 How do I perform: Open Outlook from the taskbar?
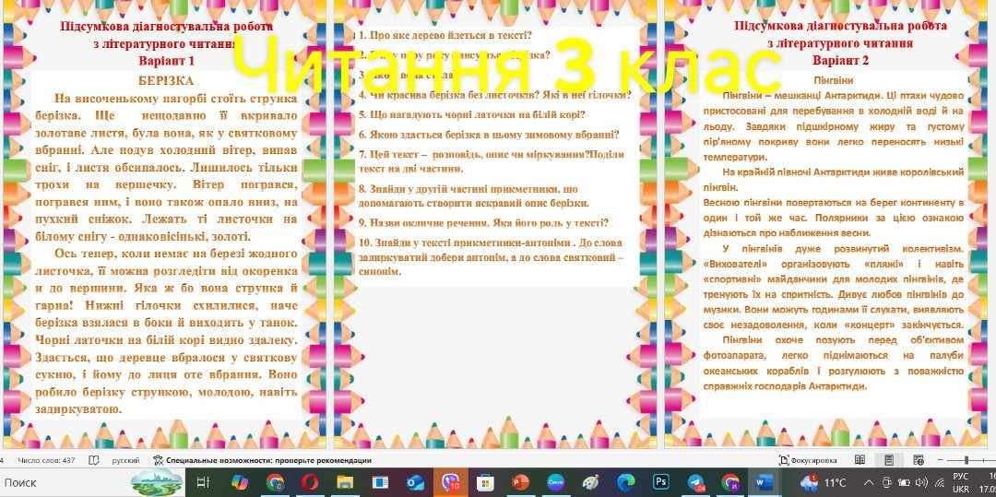(415, 482)
